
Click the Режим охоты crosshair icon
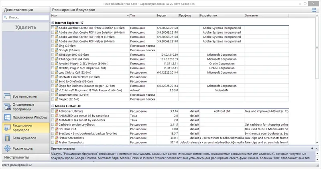[7, 148]
